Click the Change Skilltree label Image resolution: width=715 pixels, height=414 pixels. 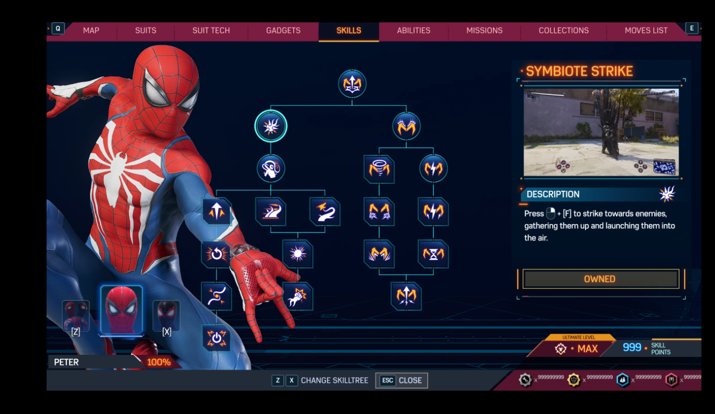pos(334,380)
